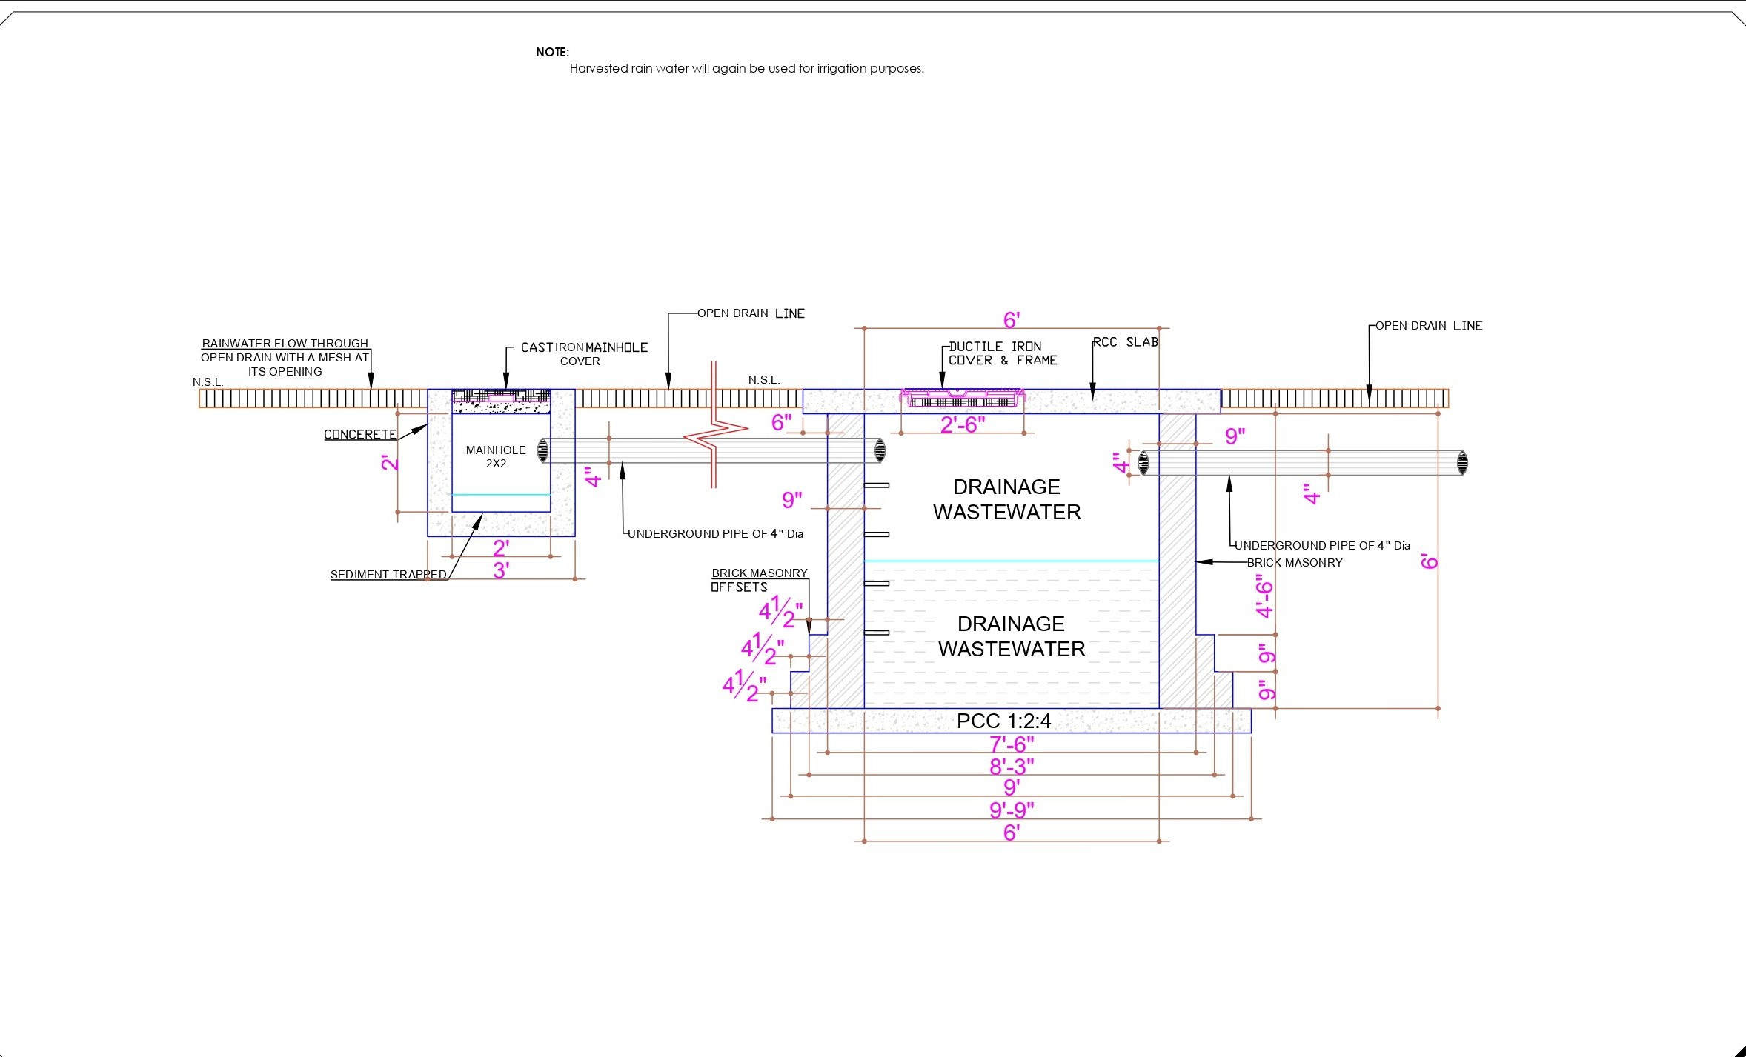
Task: Click the NOTE heading text
Action: 552,52
